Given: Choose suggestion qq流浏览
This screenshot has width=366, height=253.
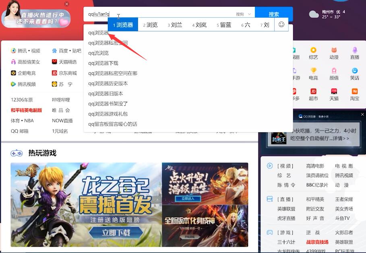Looking at the screenshot, I should tap(98, 53).
